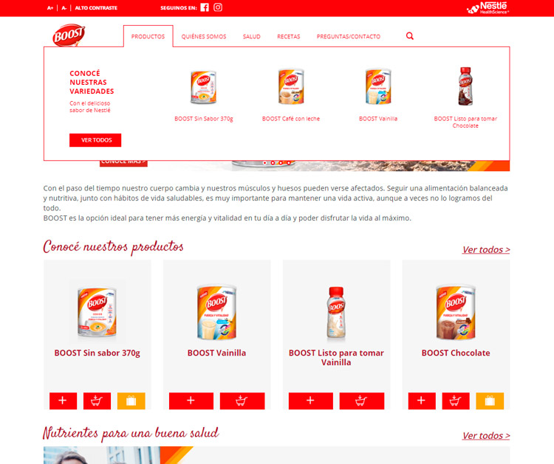
Task: Click the cart icon under BOOST Listo para tomar Vainilla
Action: point(362,401)
